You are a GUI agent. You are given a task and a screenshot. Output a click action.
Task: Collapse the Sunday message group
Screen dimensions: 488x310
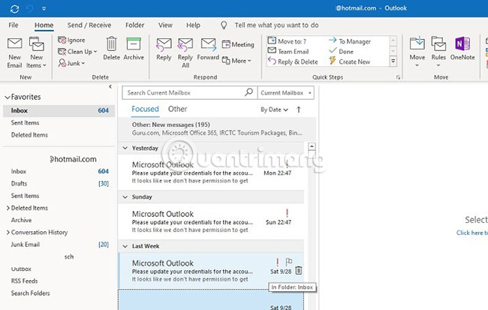[x=125, y=197]
